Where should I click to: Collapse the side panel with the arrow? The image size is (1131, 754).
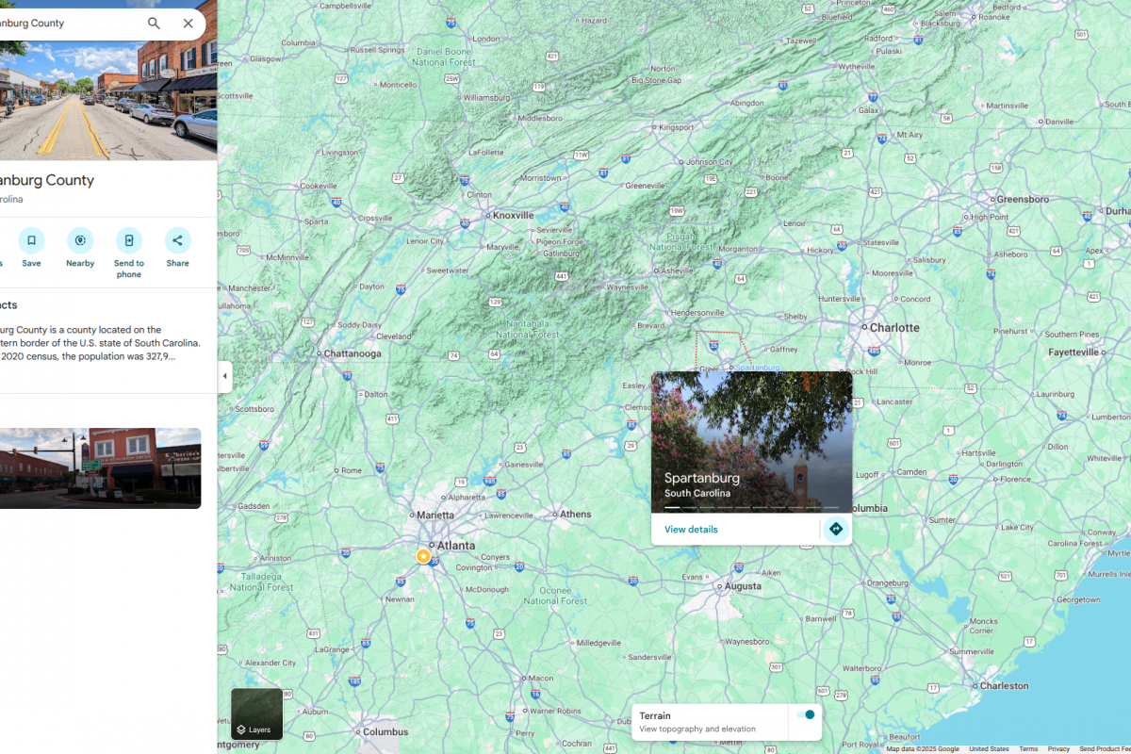pyautogui.click(x=224, y=376)
